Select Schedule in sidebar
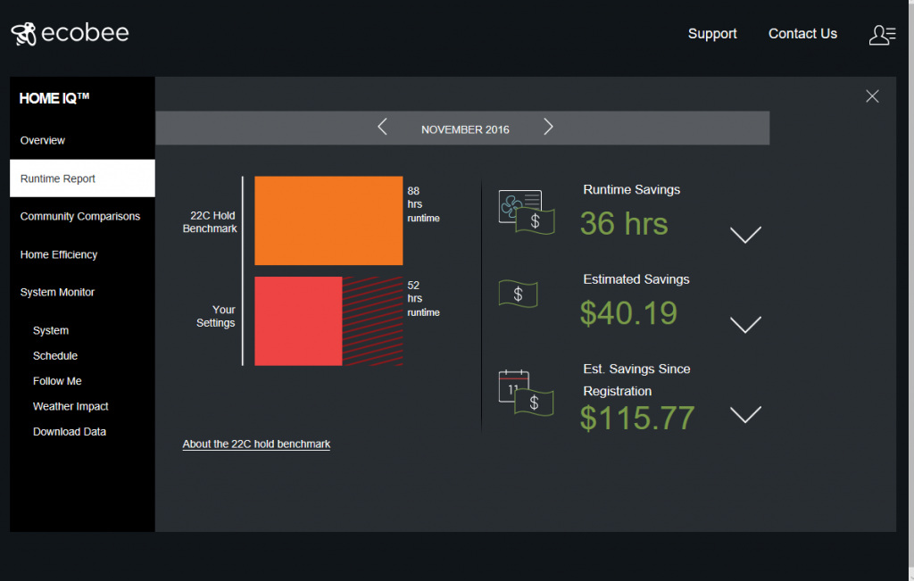 [54, 355]
